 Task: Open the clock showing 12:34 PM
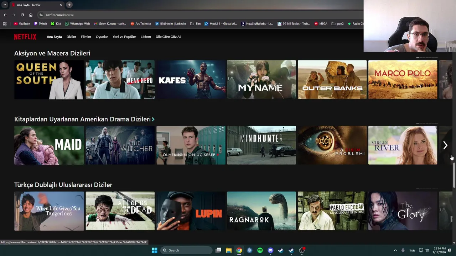[440, 250]
